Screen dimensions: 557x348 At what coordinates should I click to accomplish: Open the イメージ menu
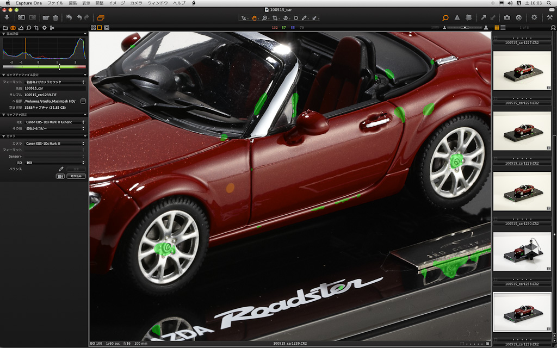pos(116,3)
